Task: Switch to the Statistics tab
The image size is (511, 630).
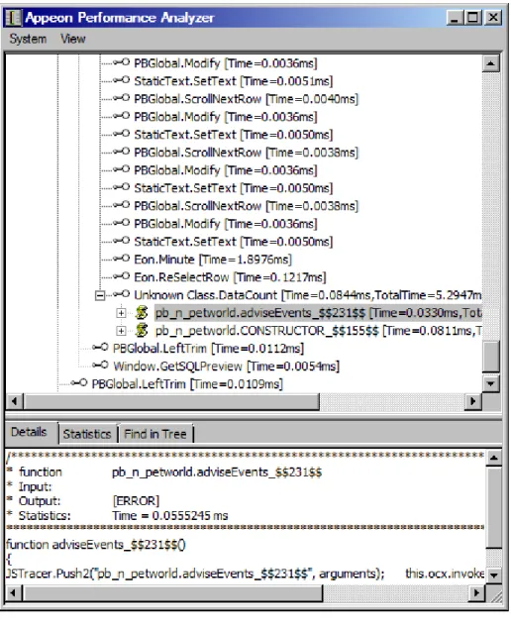Action: pos(87,434)
